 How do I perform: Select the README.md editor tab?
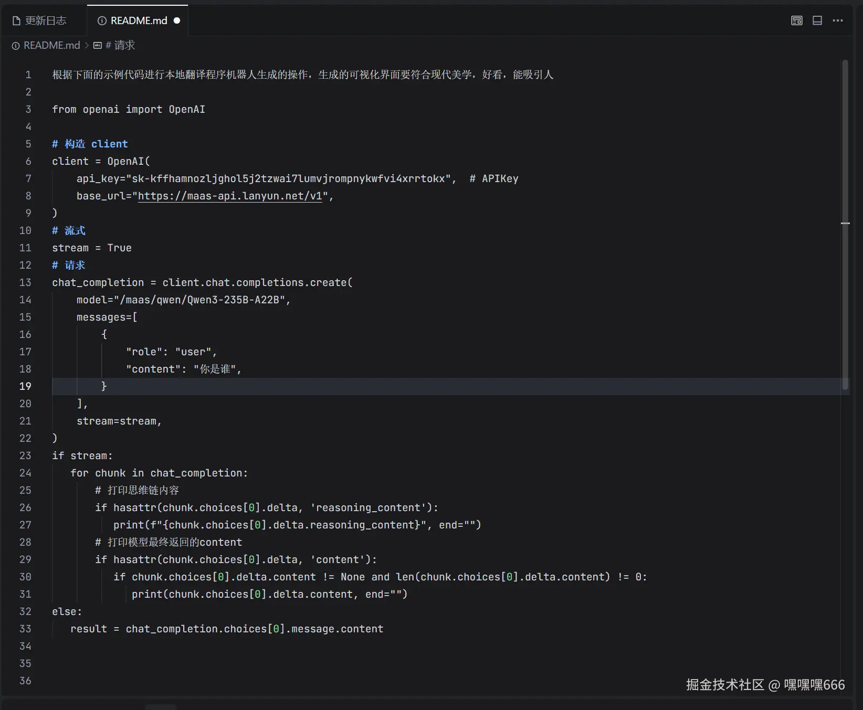(x=138, y=20)
